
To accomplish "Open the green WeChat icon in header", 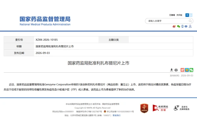I will coord(179,26).
